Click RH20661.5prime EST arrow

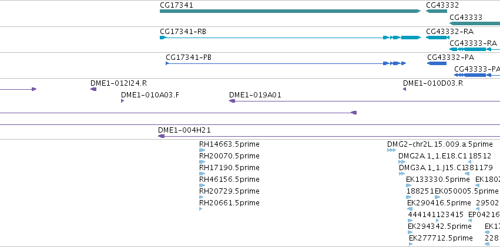(200, 209)
